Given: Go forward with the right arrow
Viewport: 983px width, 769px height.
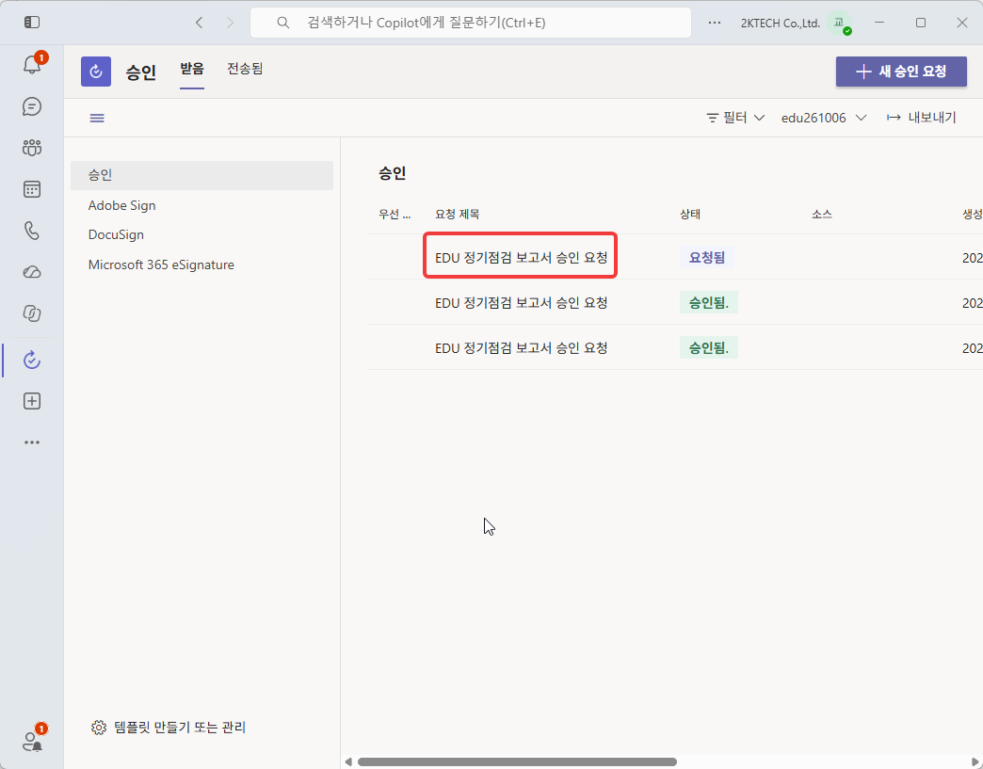Looking at the screenshot, I should [230, 23].
